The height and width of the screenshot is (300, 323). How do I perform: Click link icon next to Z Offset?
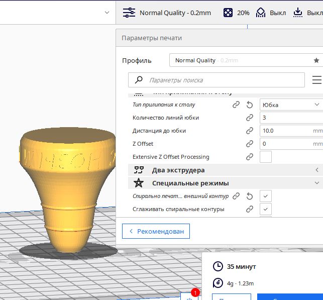click(250, 144)
